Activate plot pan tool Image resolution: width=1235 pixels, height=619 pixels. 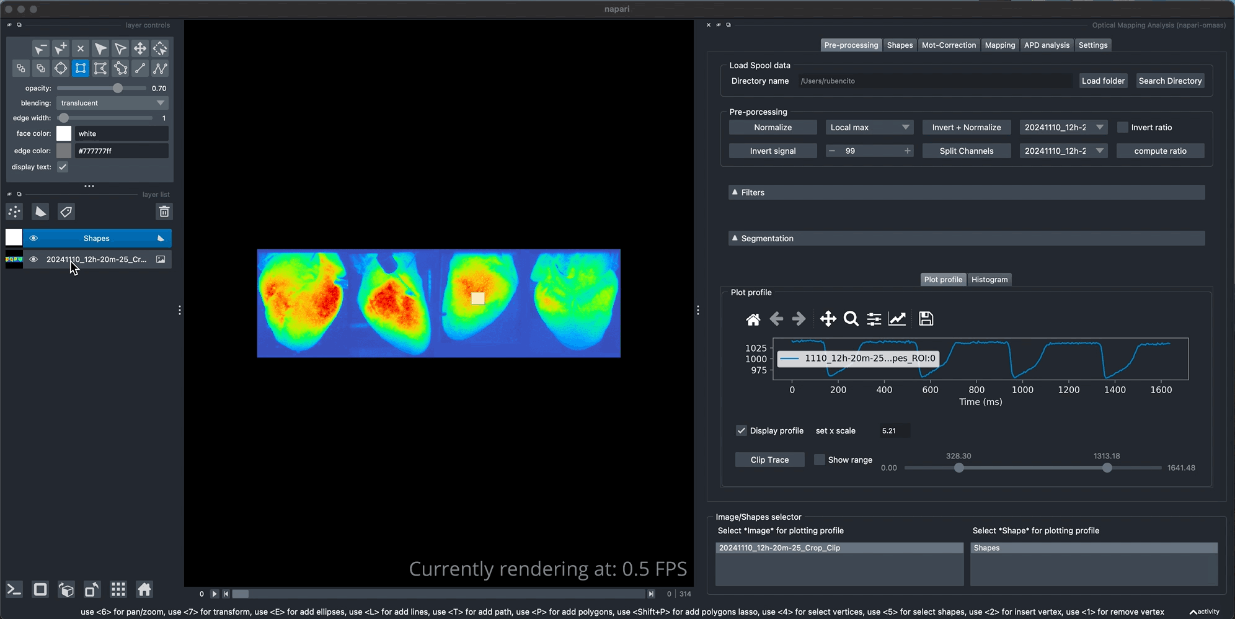828,319
